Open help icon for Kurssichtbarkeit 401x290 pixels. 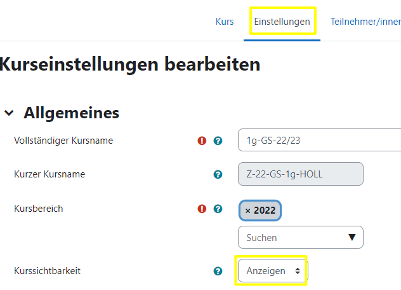point(218,271)
